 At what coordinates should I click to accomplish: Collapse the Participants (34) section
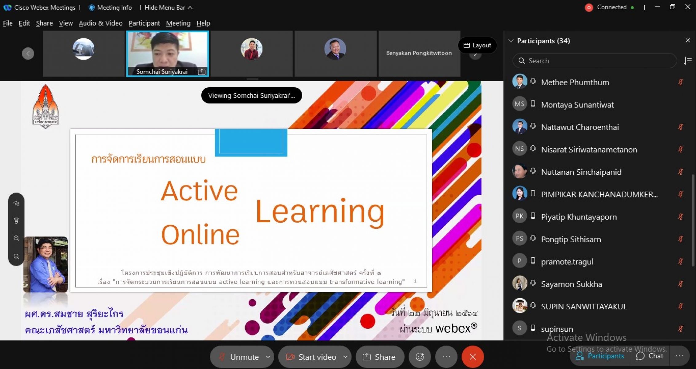[x=511, y=41]
